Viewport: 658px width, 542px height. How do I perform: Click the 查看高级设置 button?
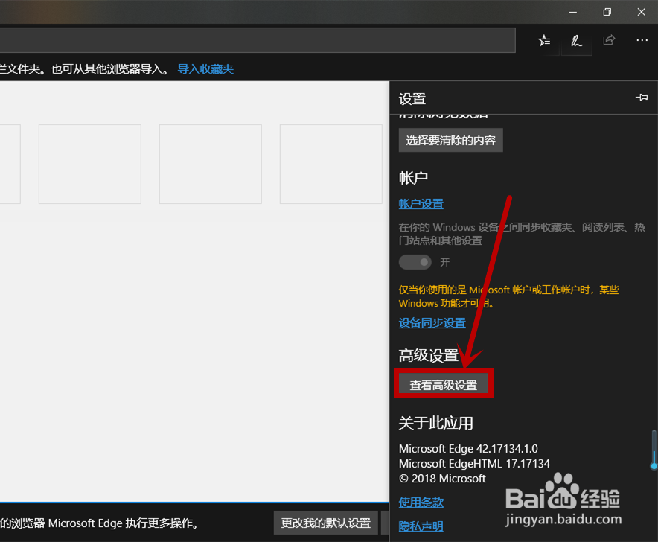click(x=444, y=383)
